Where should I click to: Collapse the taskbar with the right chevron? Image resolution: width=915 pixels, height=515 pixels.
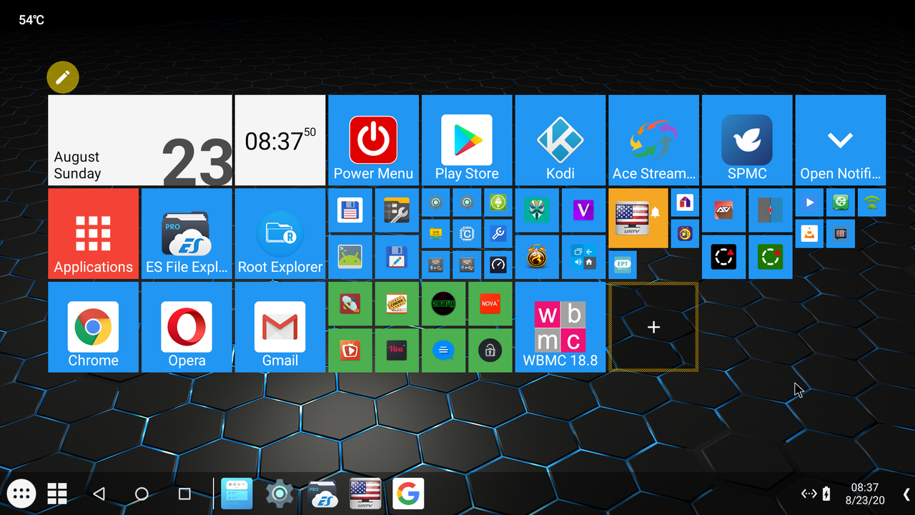[x=906, y=494]
